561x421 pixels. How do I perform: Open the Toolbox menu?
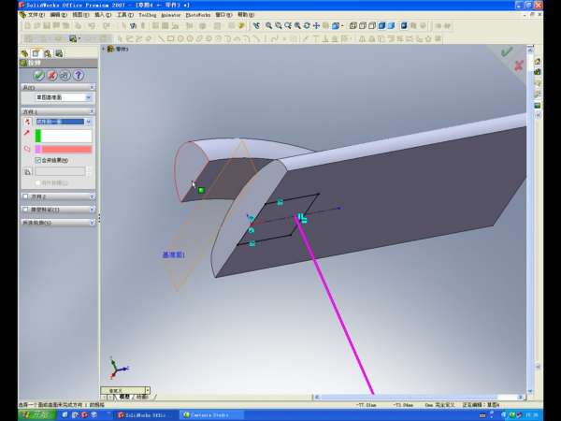tap(148, 15)
